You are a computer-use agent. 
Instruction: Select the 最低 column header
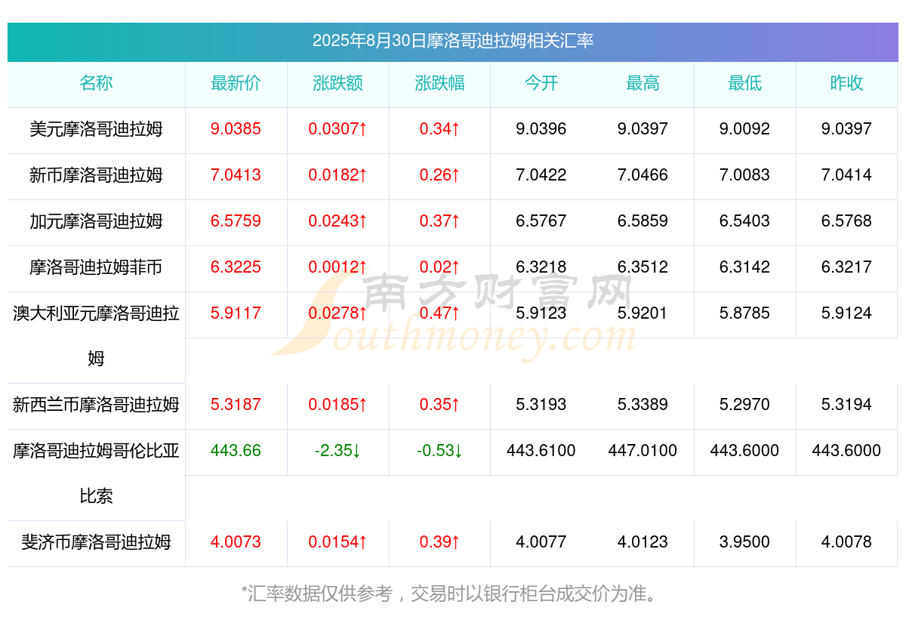[x=745, y=83]
